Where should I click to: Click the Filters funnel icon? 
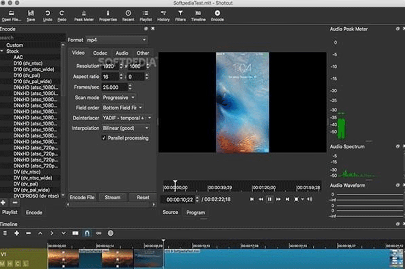(x=180, y=13)
